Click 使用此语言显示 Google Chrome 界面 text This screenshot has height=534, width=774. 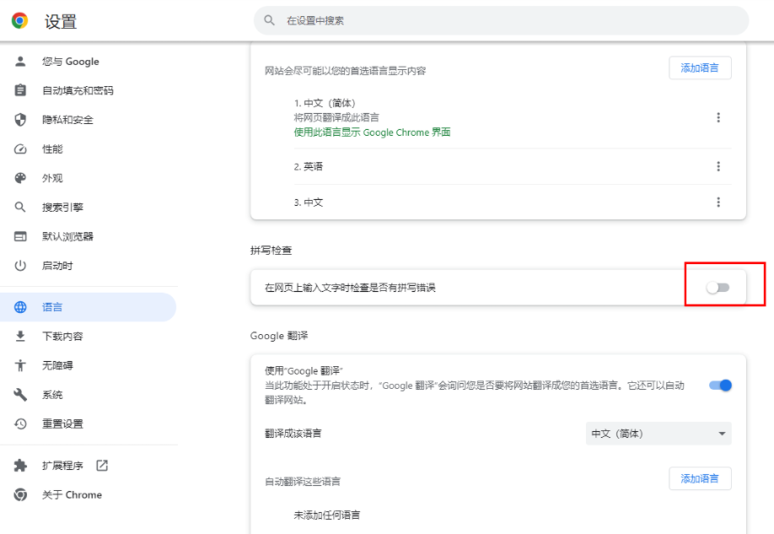tap(372, 132)
